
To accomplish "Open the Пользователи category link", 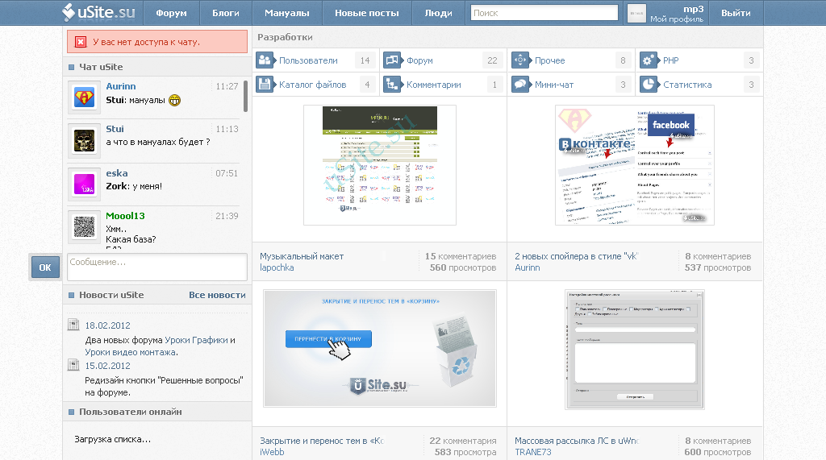I will (x=308, y=60).
